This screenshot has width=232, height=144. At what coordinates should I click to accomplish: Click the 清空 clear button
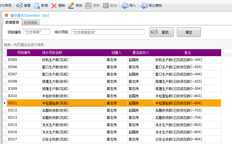189,32
